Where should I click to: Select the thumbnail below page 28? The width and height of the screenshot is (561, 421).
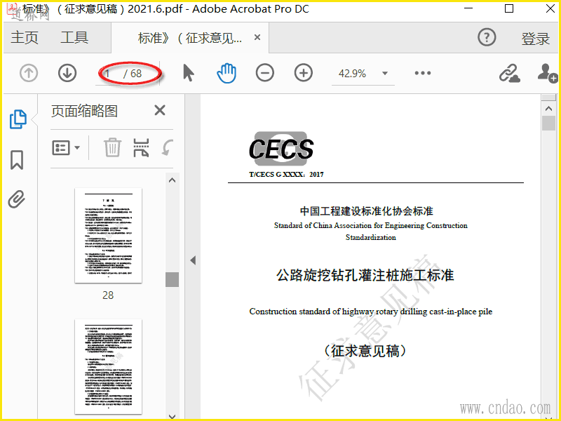(108, 366)
